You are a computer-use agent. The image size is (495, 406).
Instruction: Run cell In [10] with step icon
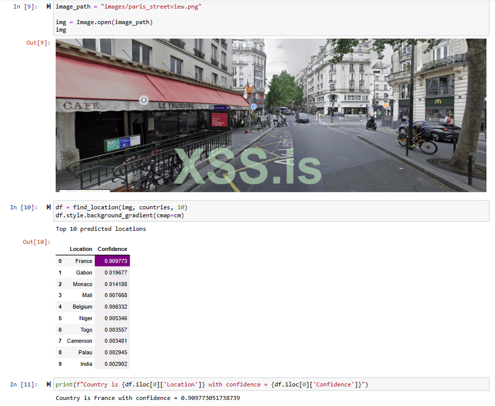click(x=49, y=207)
